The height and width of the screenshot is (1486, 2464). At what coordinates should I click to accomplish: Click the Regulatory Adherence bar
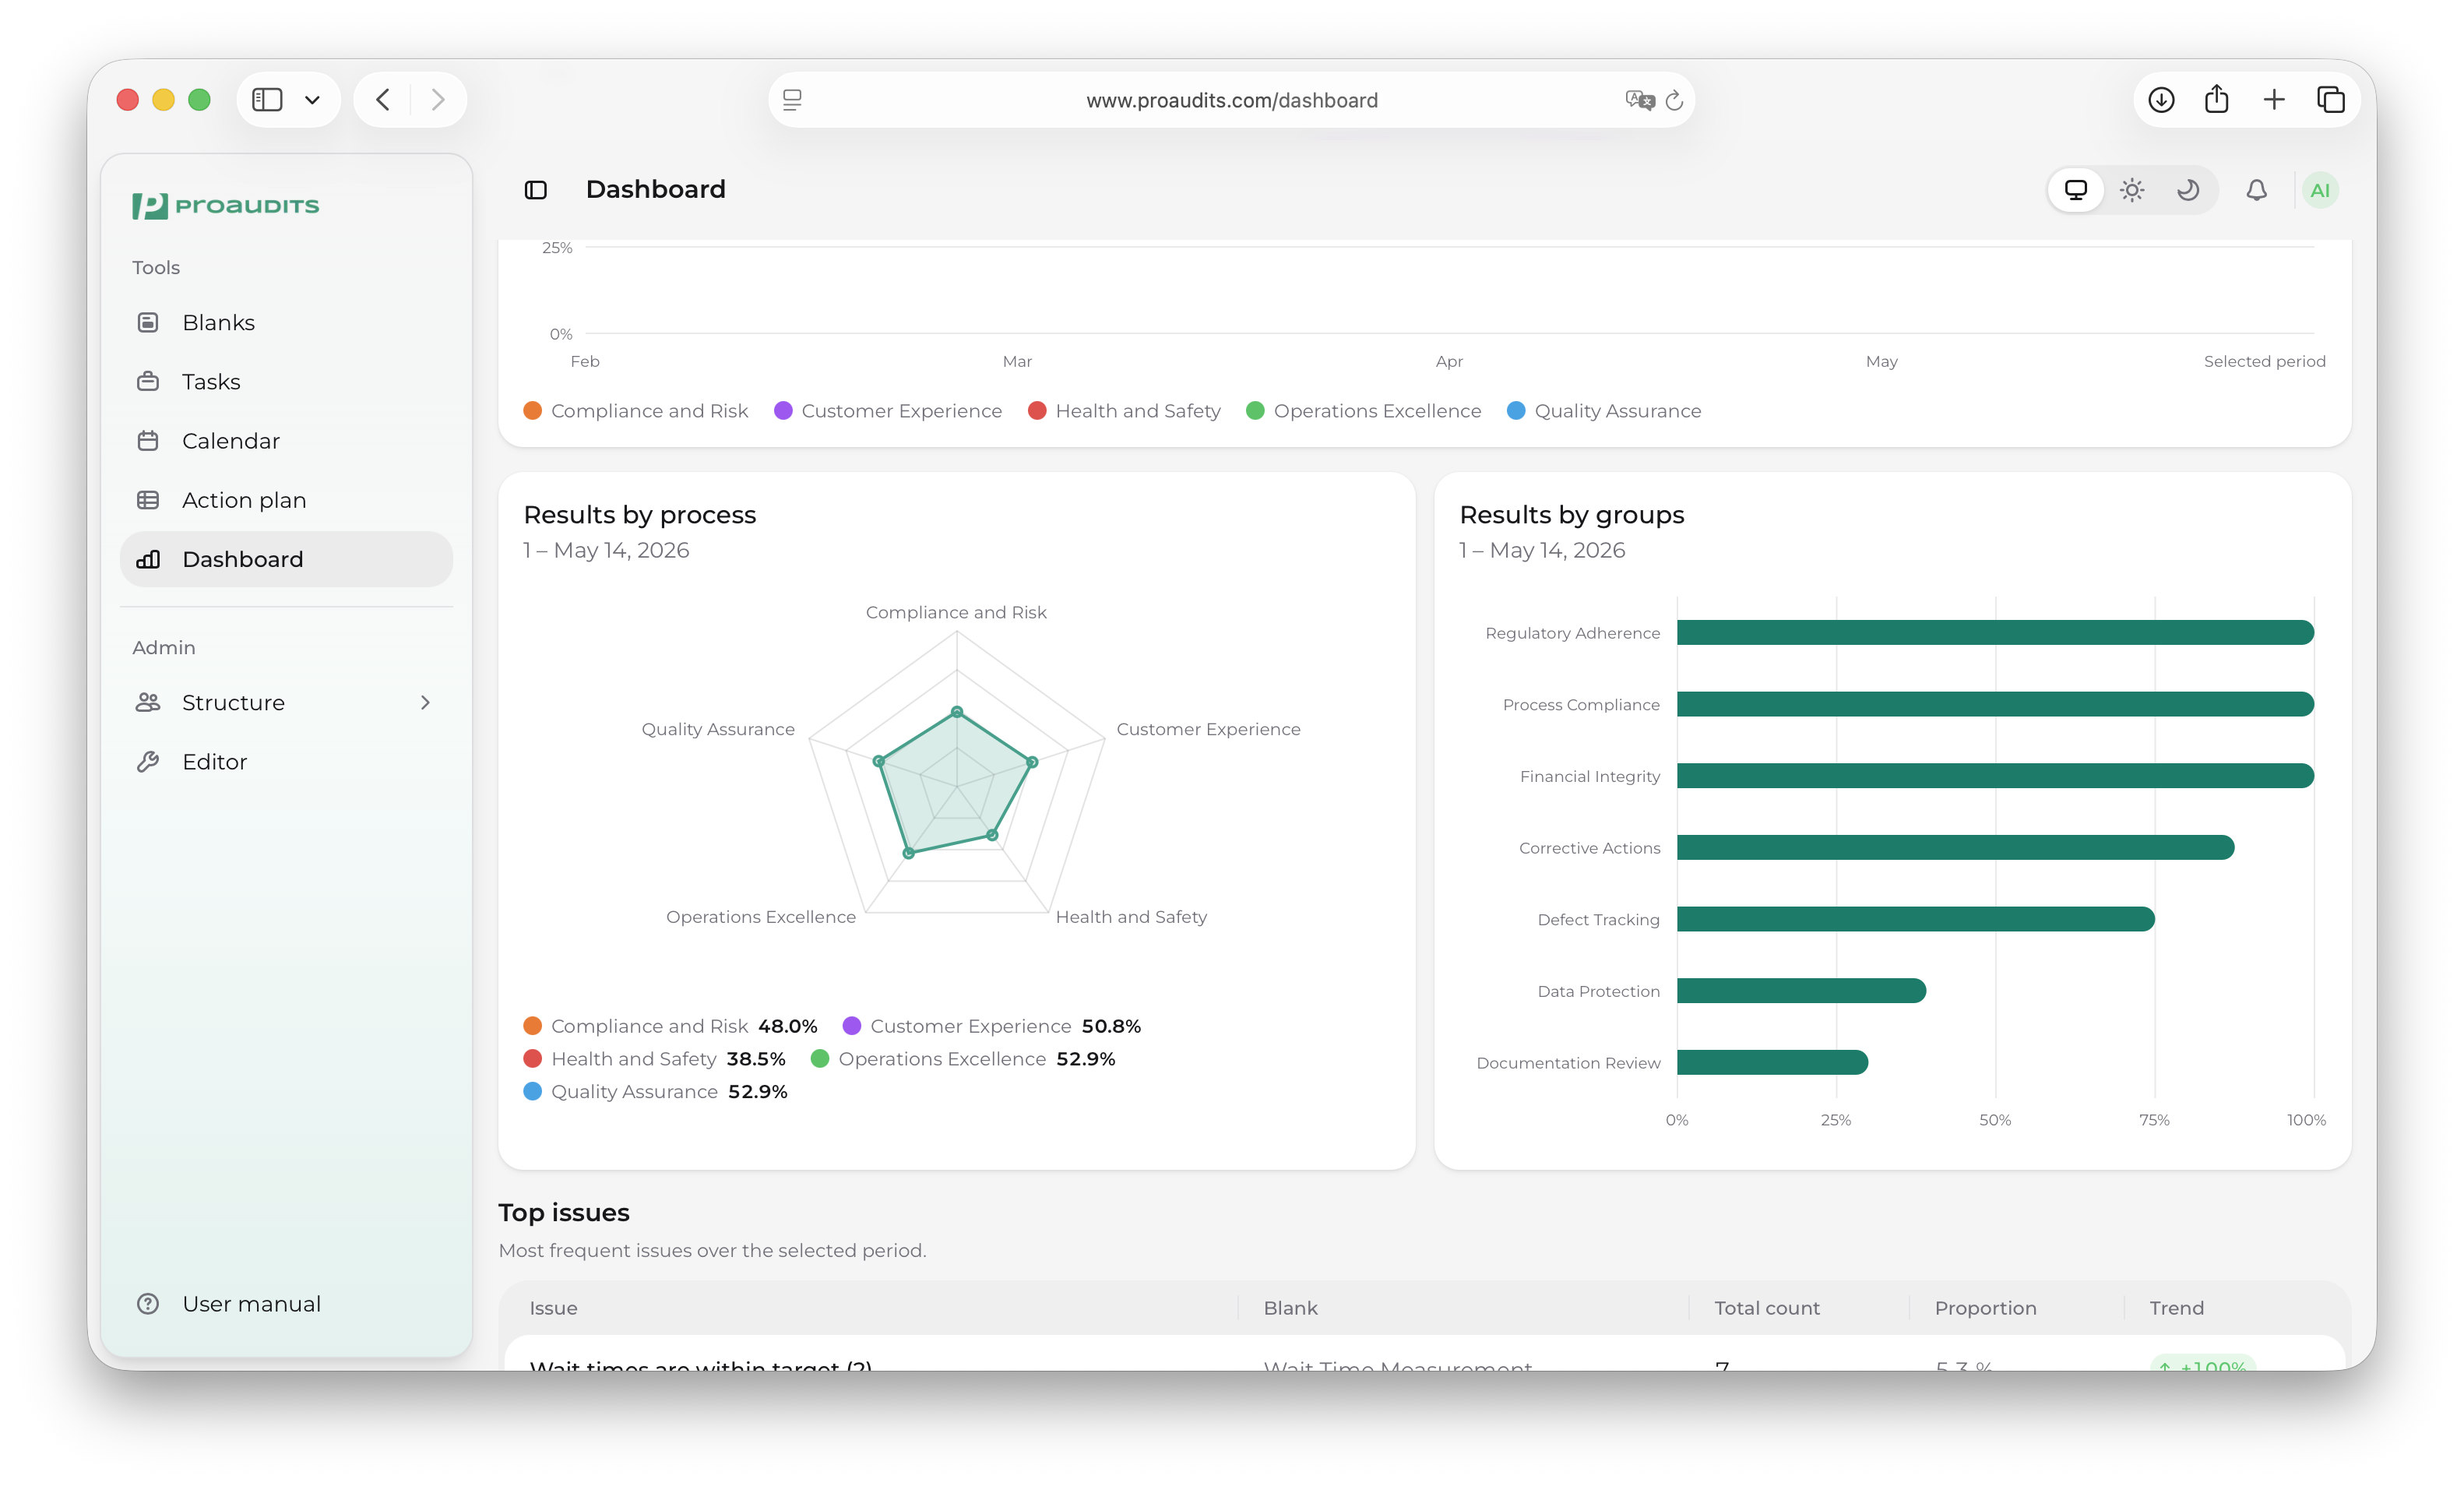(x=1995, y=633)
